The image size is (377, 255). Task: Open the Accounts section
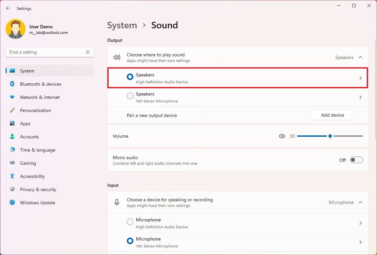coord(29,137)
